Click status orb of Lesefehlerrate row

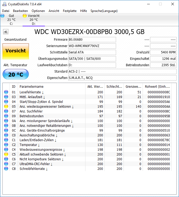click(x=6, y=92)
